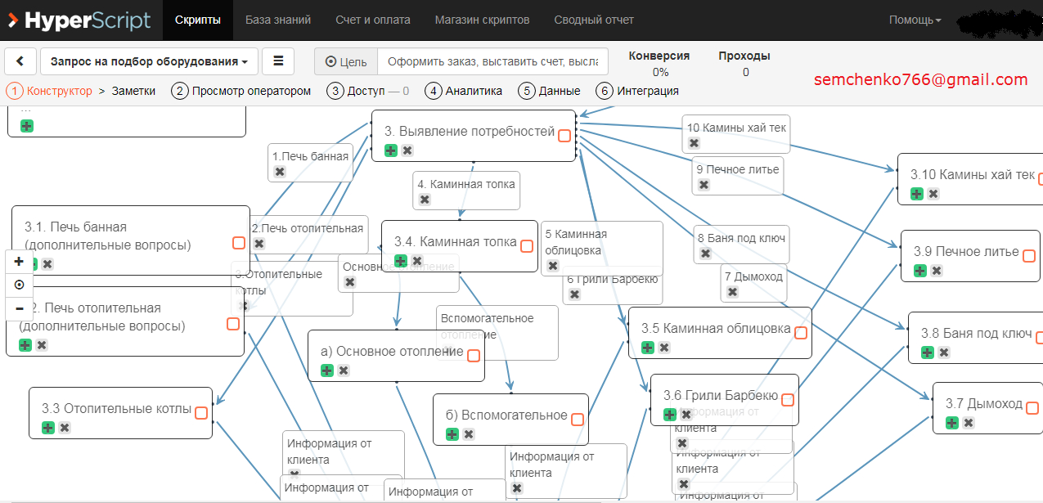
Task: Open the hamburger menu beside the script selector
Action: (x=278, y=61)
